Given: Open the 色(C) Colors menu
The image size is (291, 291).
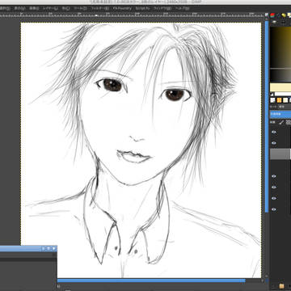Looking at the screenshot, I should [x=65, y=8].
